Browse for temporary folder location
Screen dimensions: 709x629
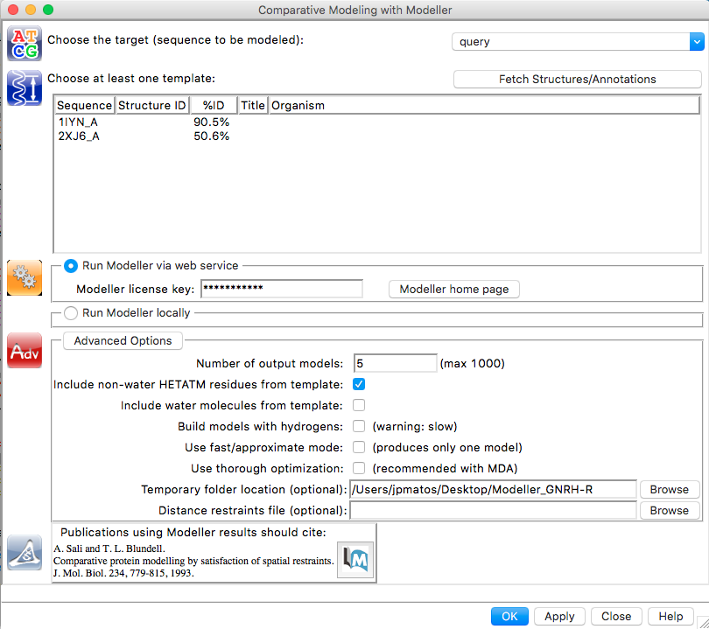tap(670, 489)
